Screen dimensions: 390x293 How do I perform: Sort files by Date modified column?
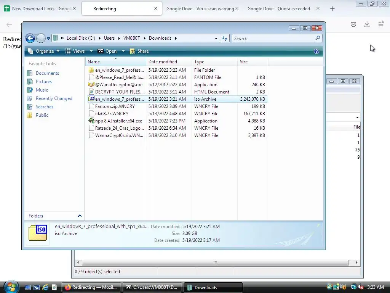pos(169,62)
